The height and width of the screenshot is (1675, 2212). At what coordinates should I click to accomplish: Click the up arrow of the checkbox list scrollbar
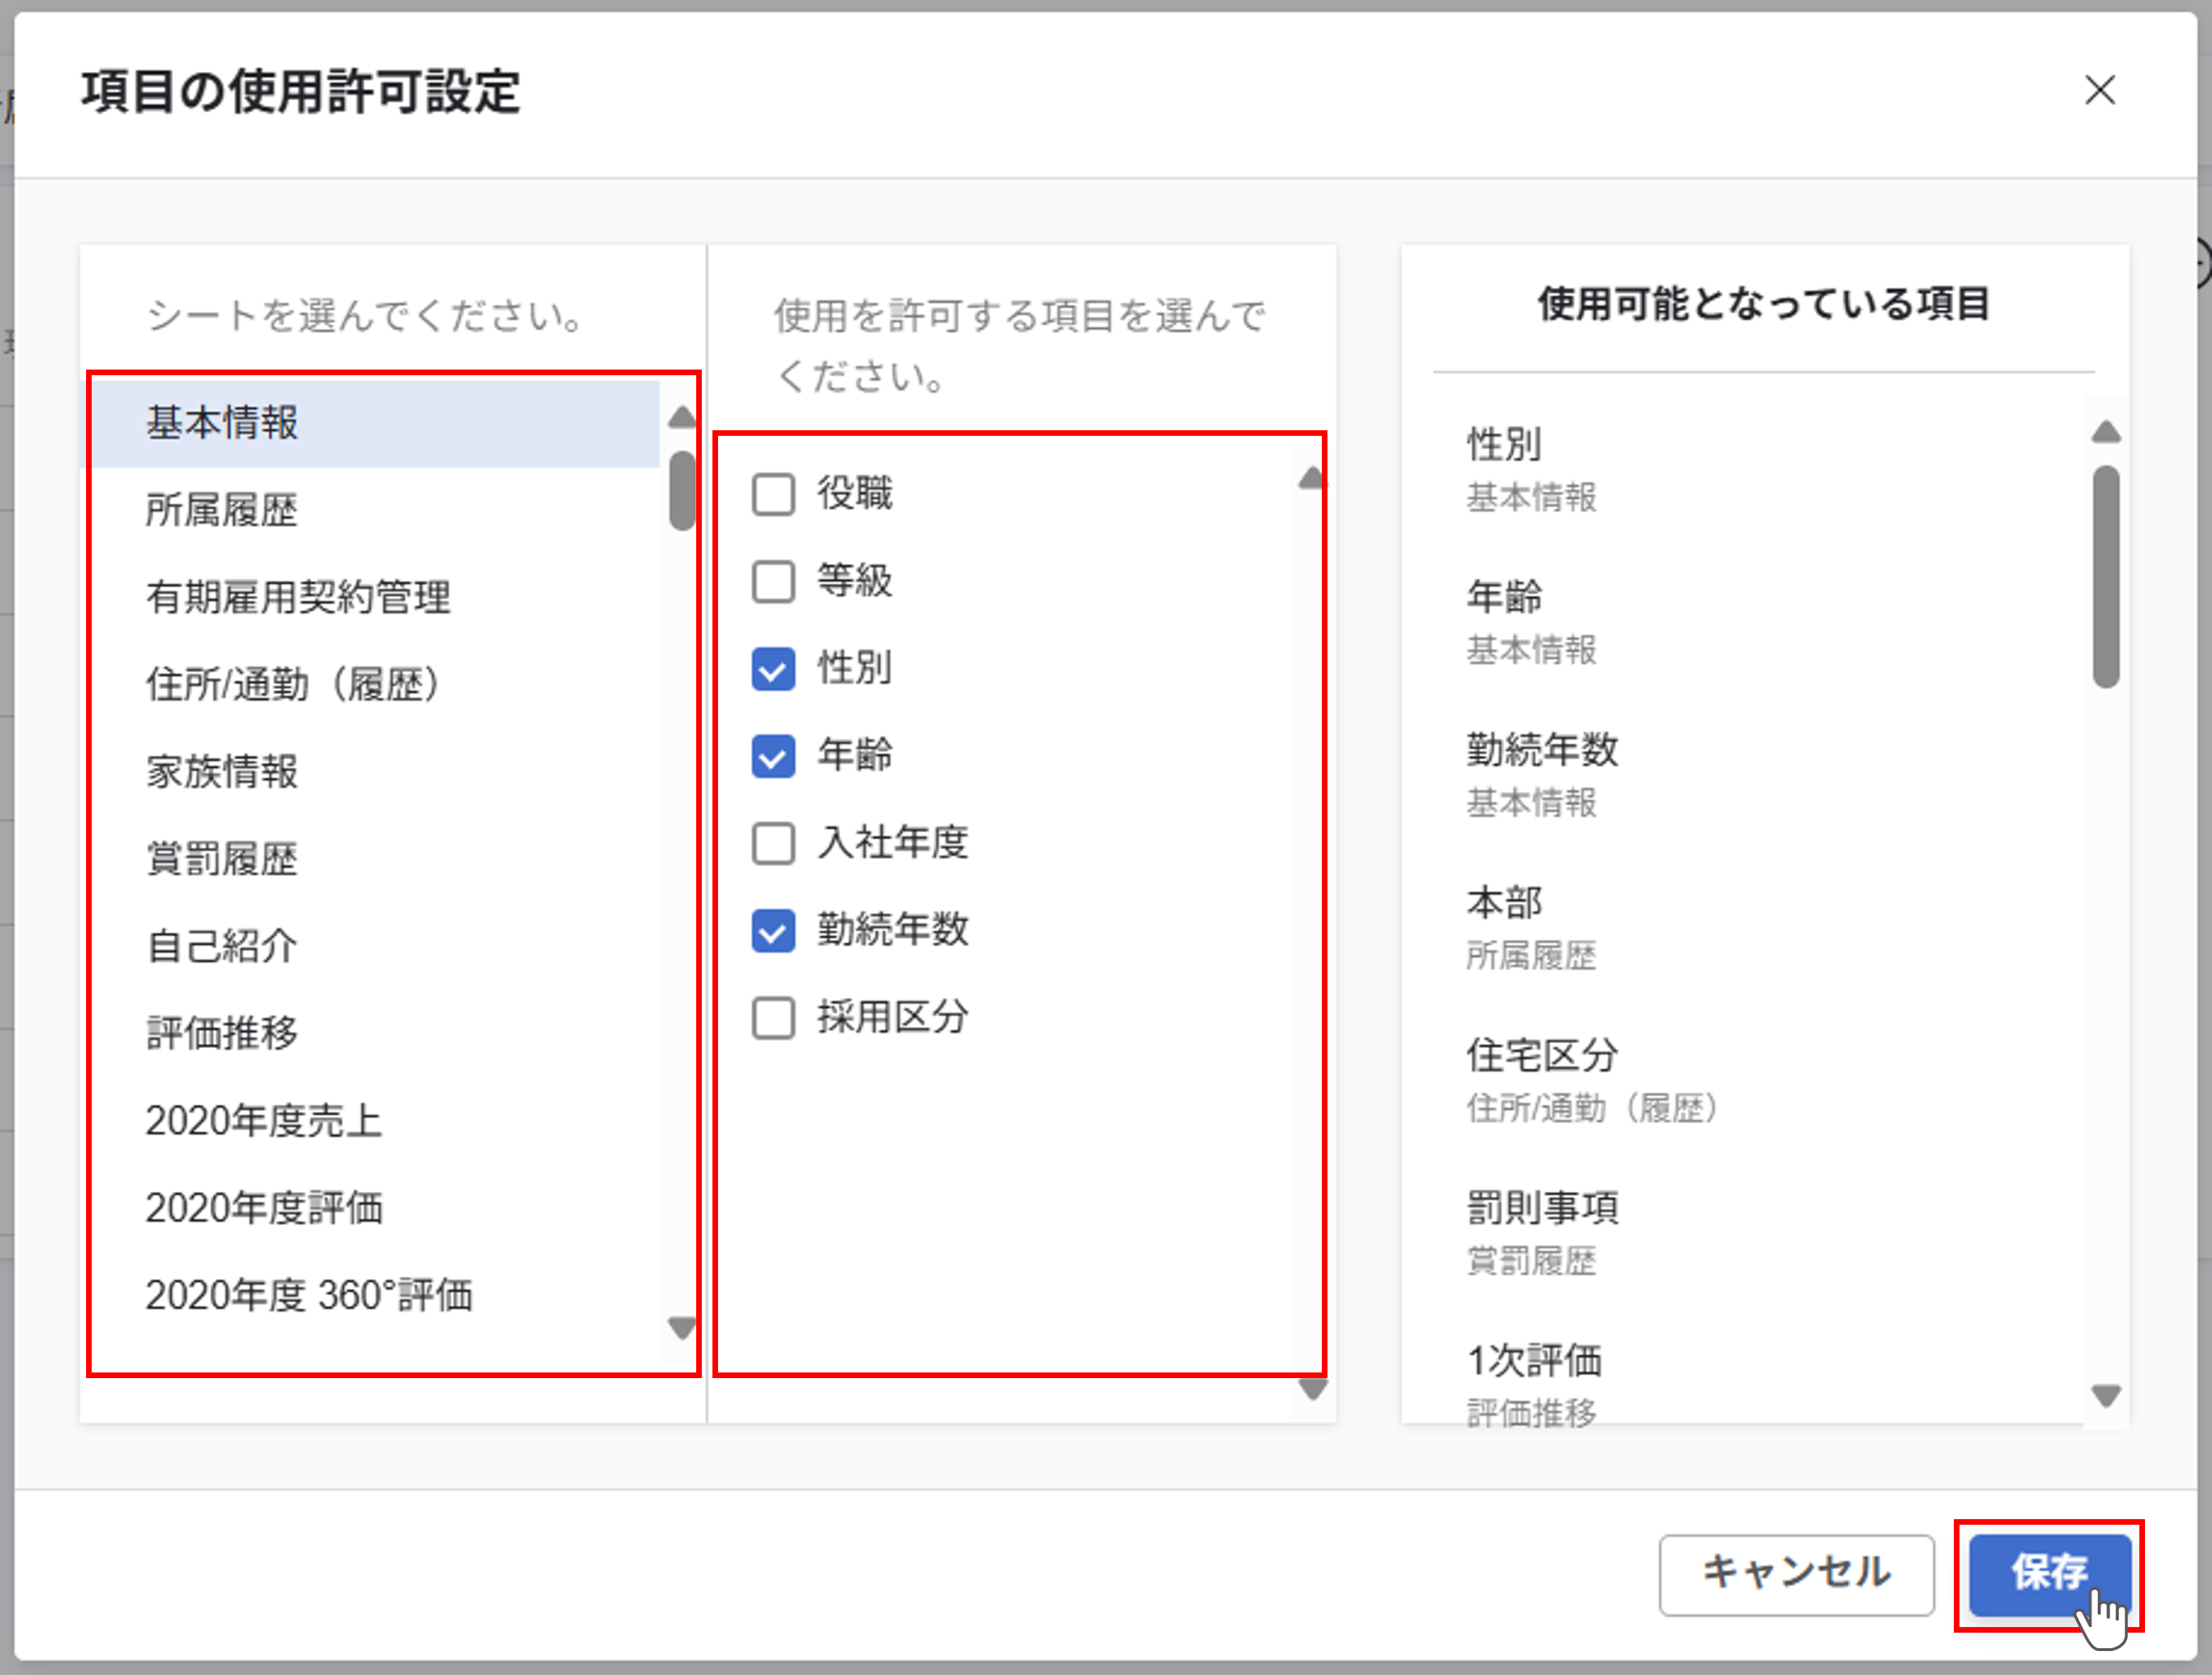click(x=1311, y=479)
